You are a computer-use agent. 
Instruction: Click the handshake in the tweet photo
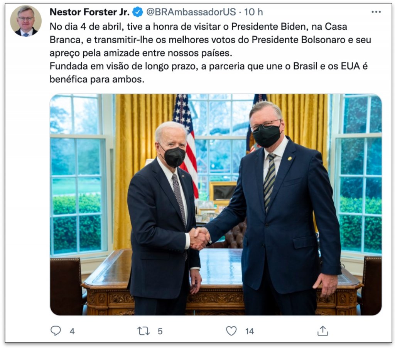tap(199, 238)
